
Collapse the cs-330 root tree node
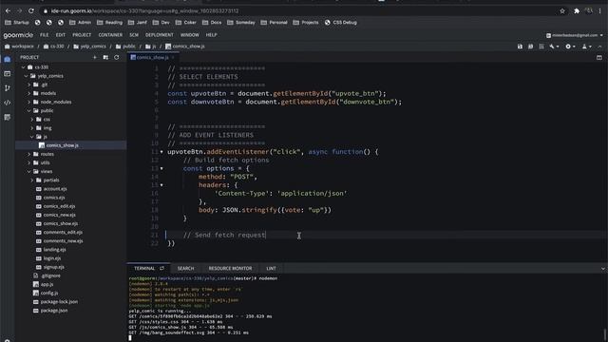pos(23,67)
